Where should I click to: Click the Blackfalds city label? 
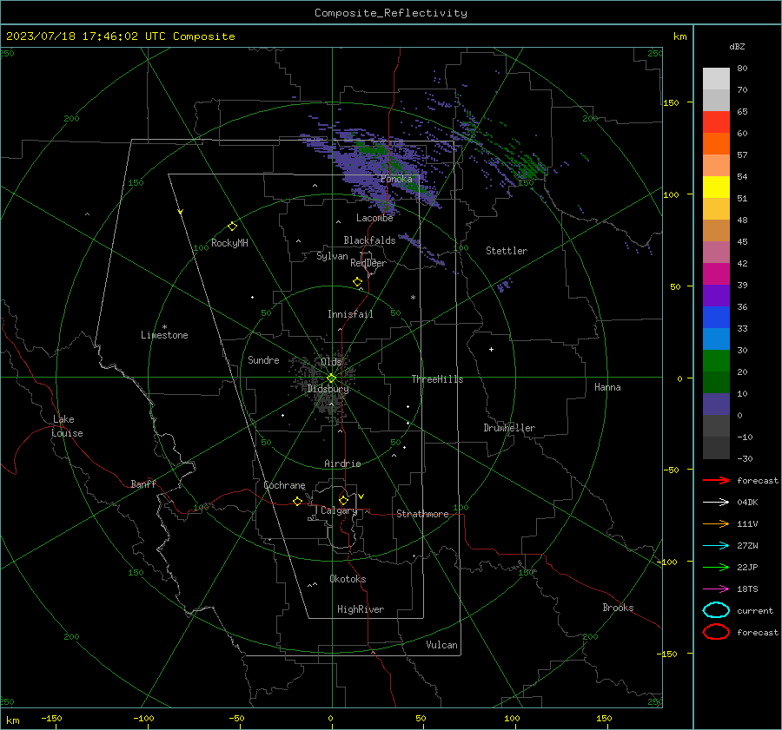[x=369, y=240]
